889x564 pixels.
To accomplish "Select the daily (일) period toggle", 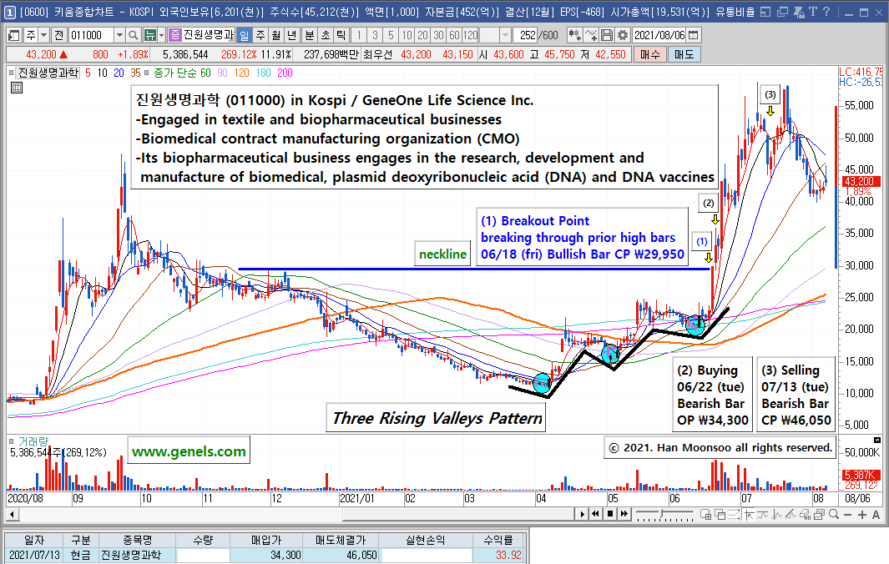I will coord(244,35).
